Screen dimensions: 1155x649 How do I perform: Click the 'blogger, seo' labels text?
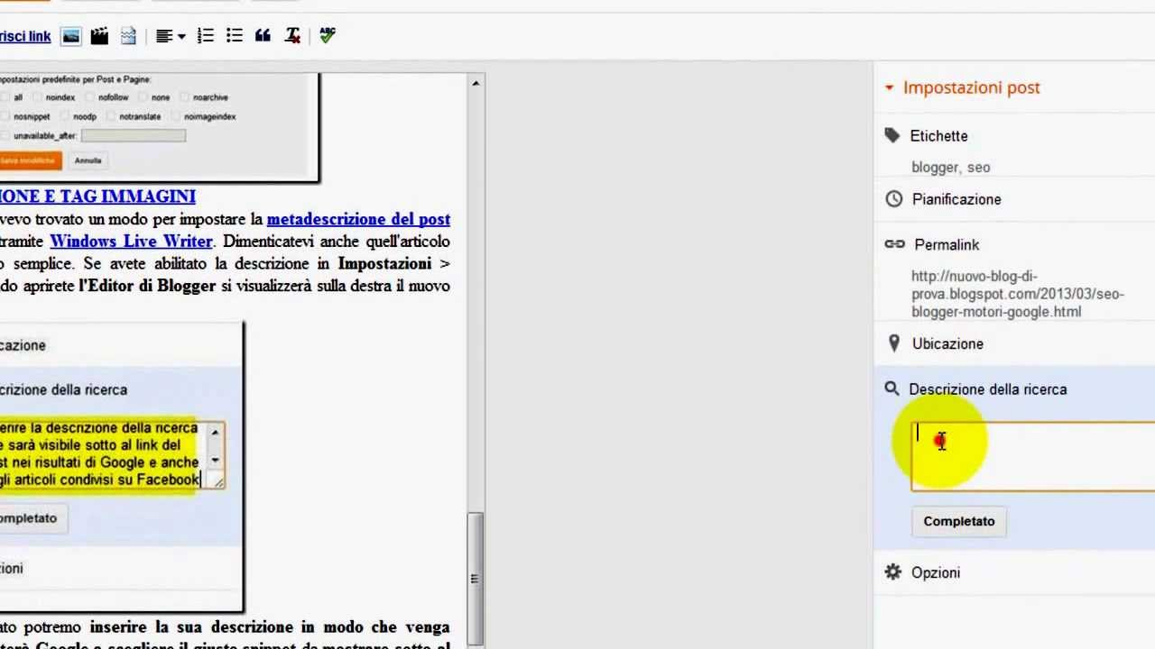pos(950,168)
